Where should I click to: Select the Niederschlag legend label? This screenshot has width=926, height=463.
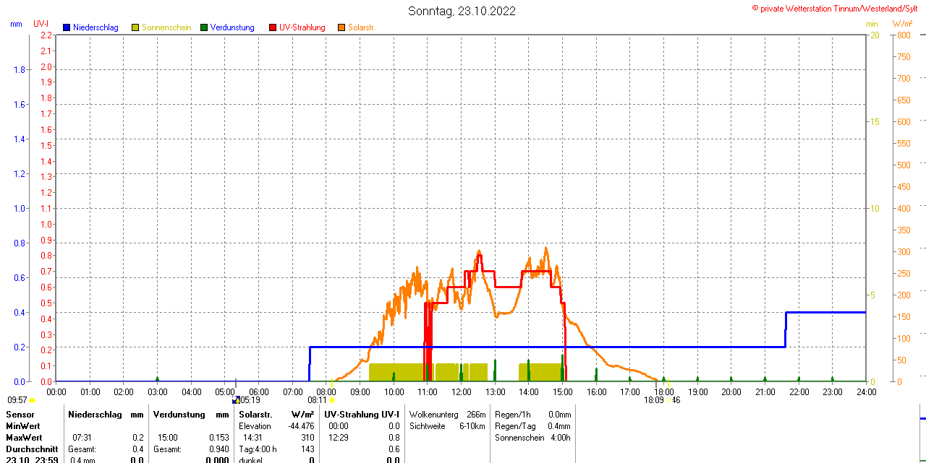(95, 27)
